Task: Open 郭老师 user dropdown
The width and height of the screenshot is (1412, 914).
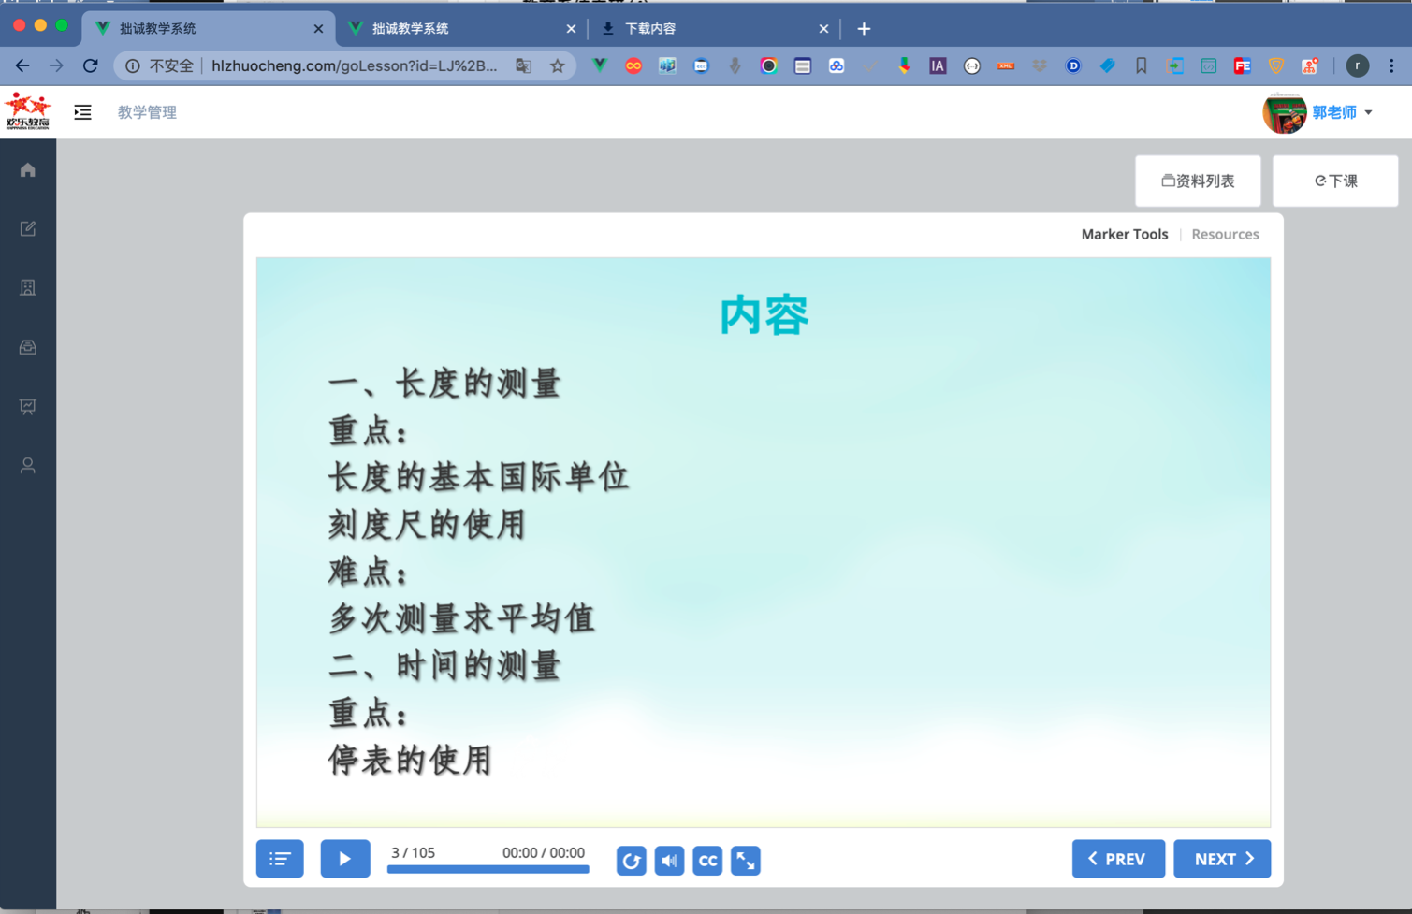Action: pyautogui.click(x=1342, y=112)
